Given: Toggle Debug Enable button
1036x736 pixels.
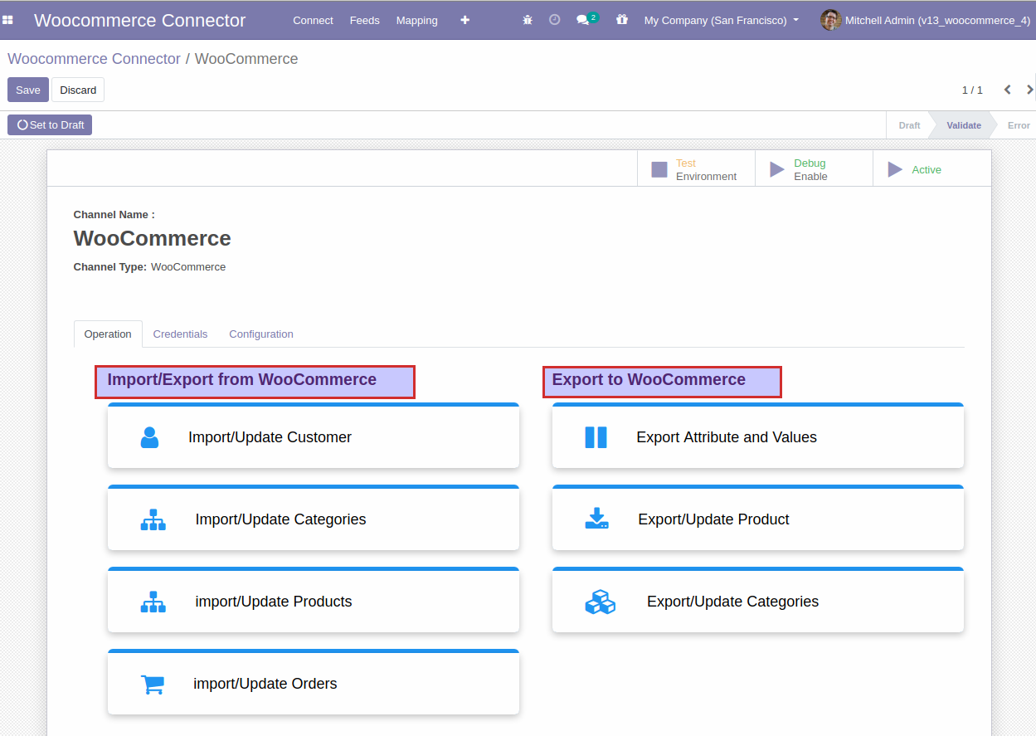Looking at the screenshot, I should tap(813, 169).
